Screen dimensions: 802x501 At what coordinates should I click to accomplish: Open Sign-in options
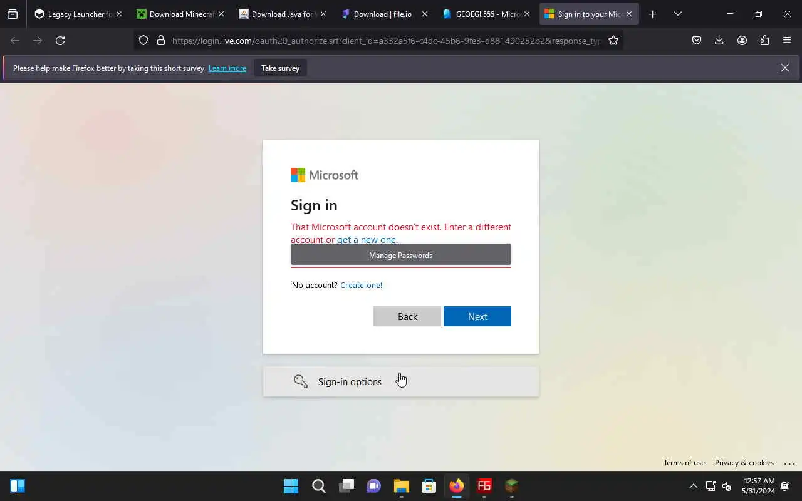tap(401, 381)
